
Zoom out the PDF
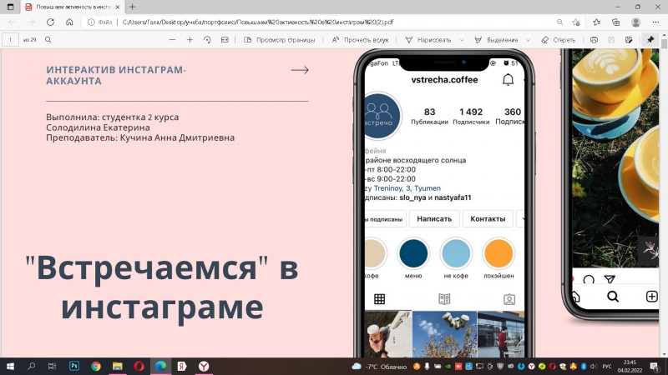(x=172, y=39)
